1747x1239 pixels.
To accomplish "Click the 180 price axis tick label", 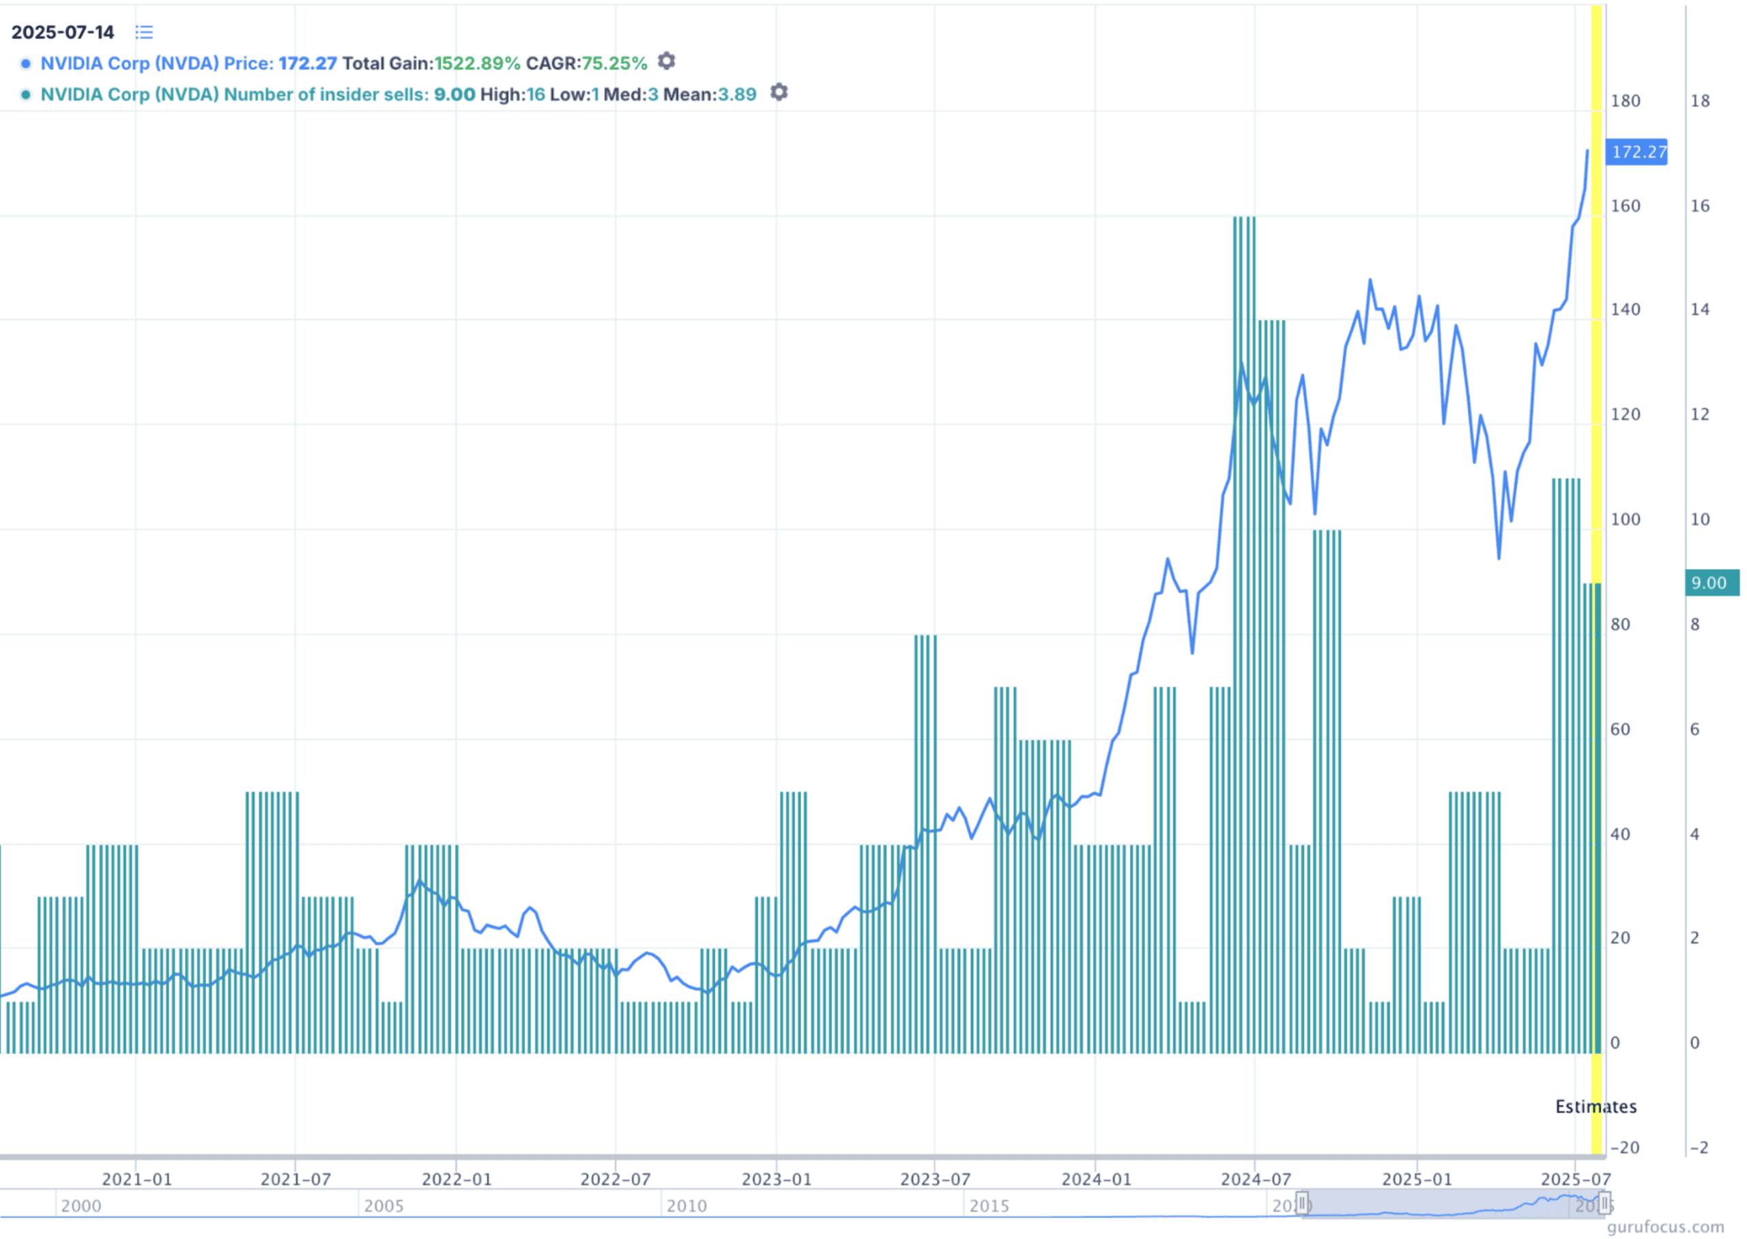I will [1626, 102].
